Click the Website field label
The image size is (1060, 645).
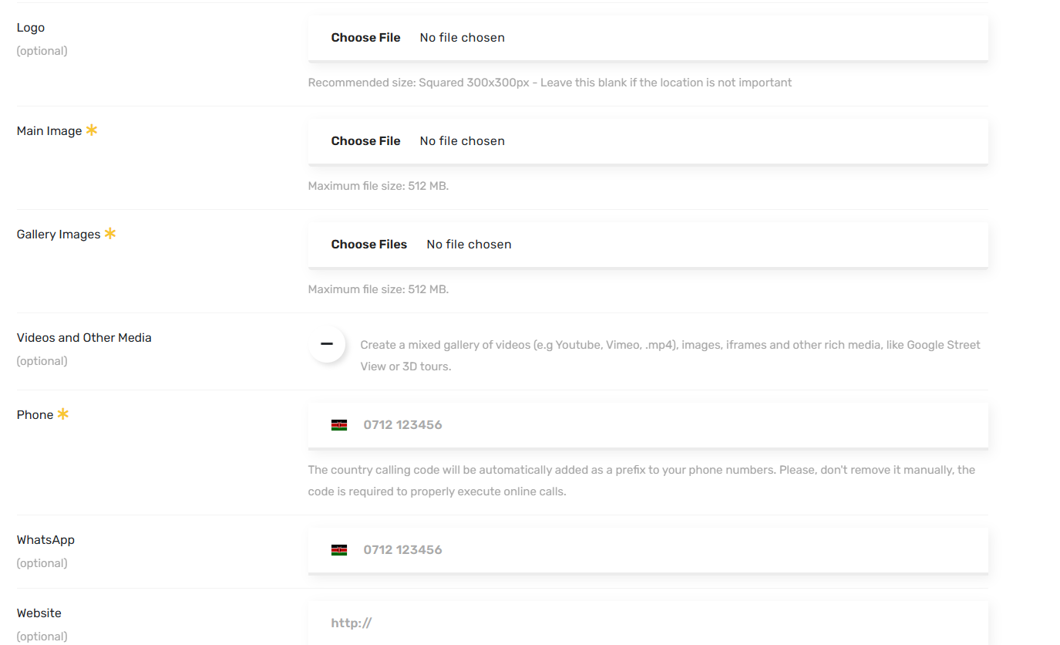click(x=39, y=613)
